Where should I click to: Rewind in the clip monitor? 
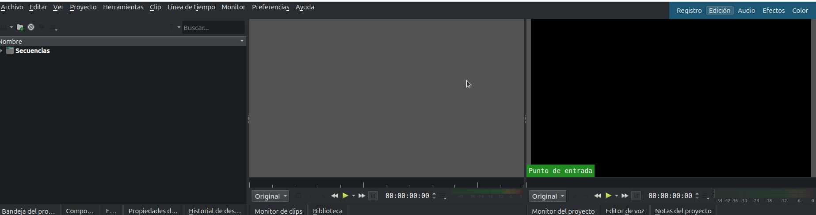pos(335,196)
